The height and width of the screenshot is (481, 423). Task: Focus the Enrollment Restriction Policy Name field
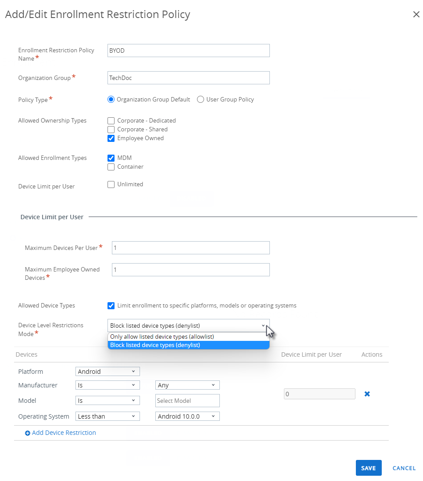[x=189, y=51]
